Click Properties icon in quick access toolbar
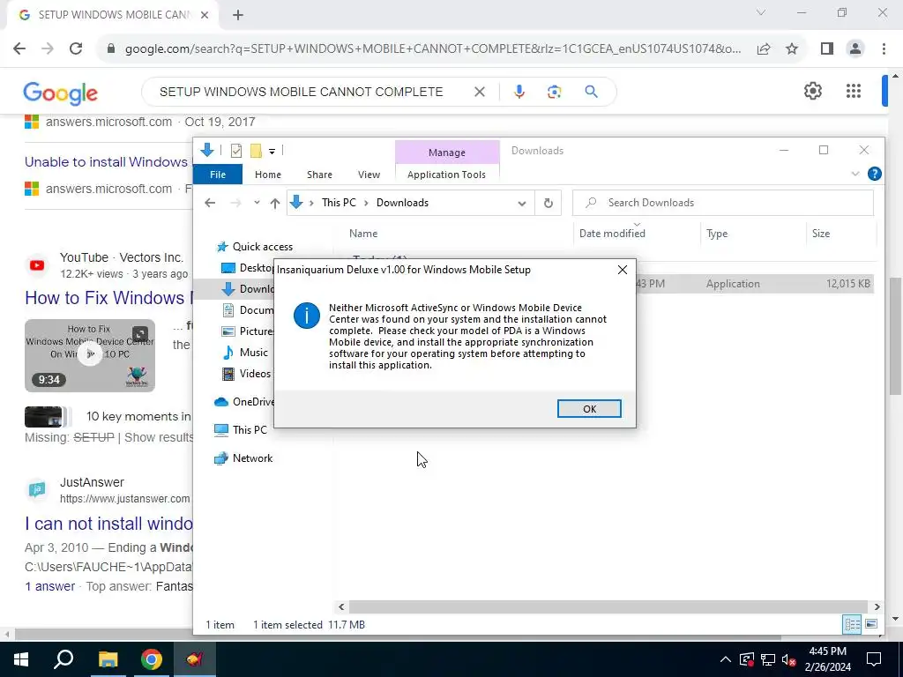 tap(236, 151)
